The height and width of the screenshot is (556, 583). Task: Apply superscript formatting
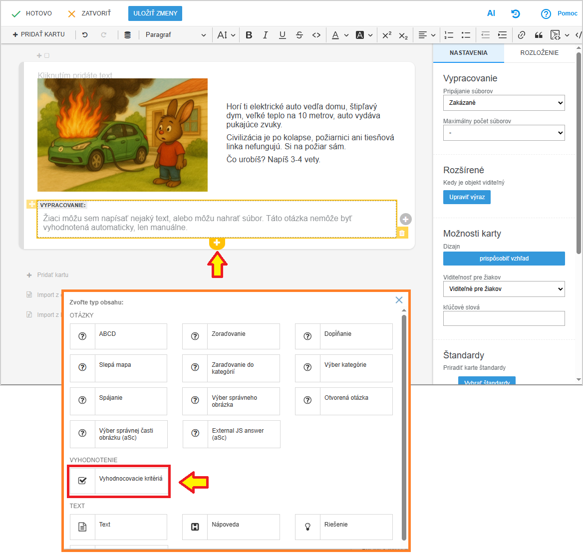[387, 35]
